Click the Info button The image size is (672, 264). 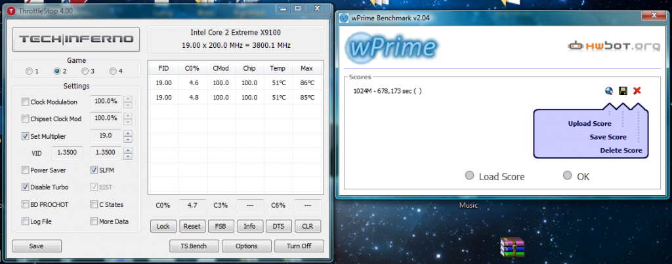point(250,227)
